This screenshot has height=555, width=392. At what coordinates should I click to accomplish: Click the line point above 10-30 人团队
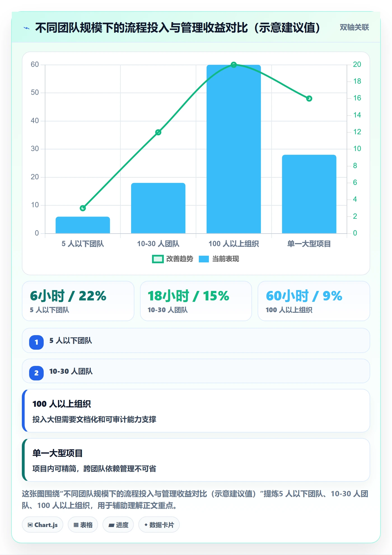point(158,132)
